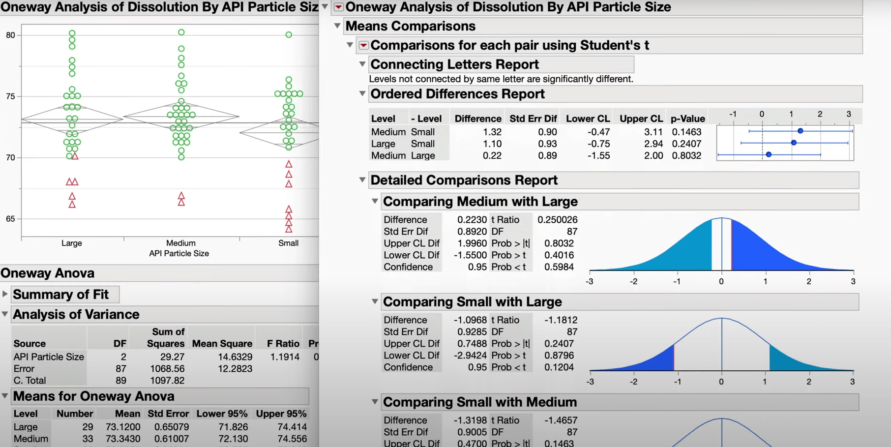Open red triangle menu for Student's t comparisons
The image size is (891, 447).
pos(363,45)
